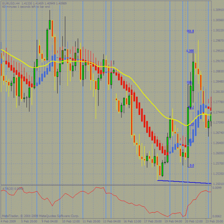Click the 9 Feb 04:00 time label
This screenshot has width=224, height=224.
click(x=50, y=221)
